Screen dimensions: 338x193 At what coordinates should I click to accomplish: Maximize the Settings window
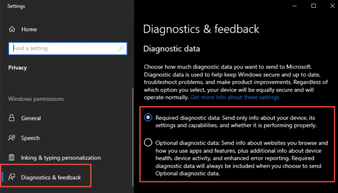click(314, 6)
